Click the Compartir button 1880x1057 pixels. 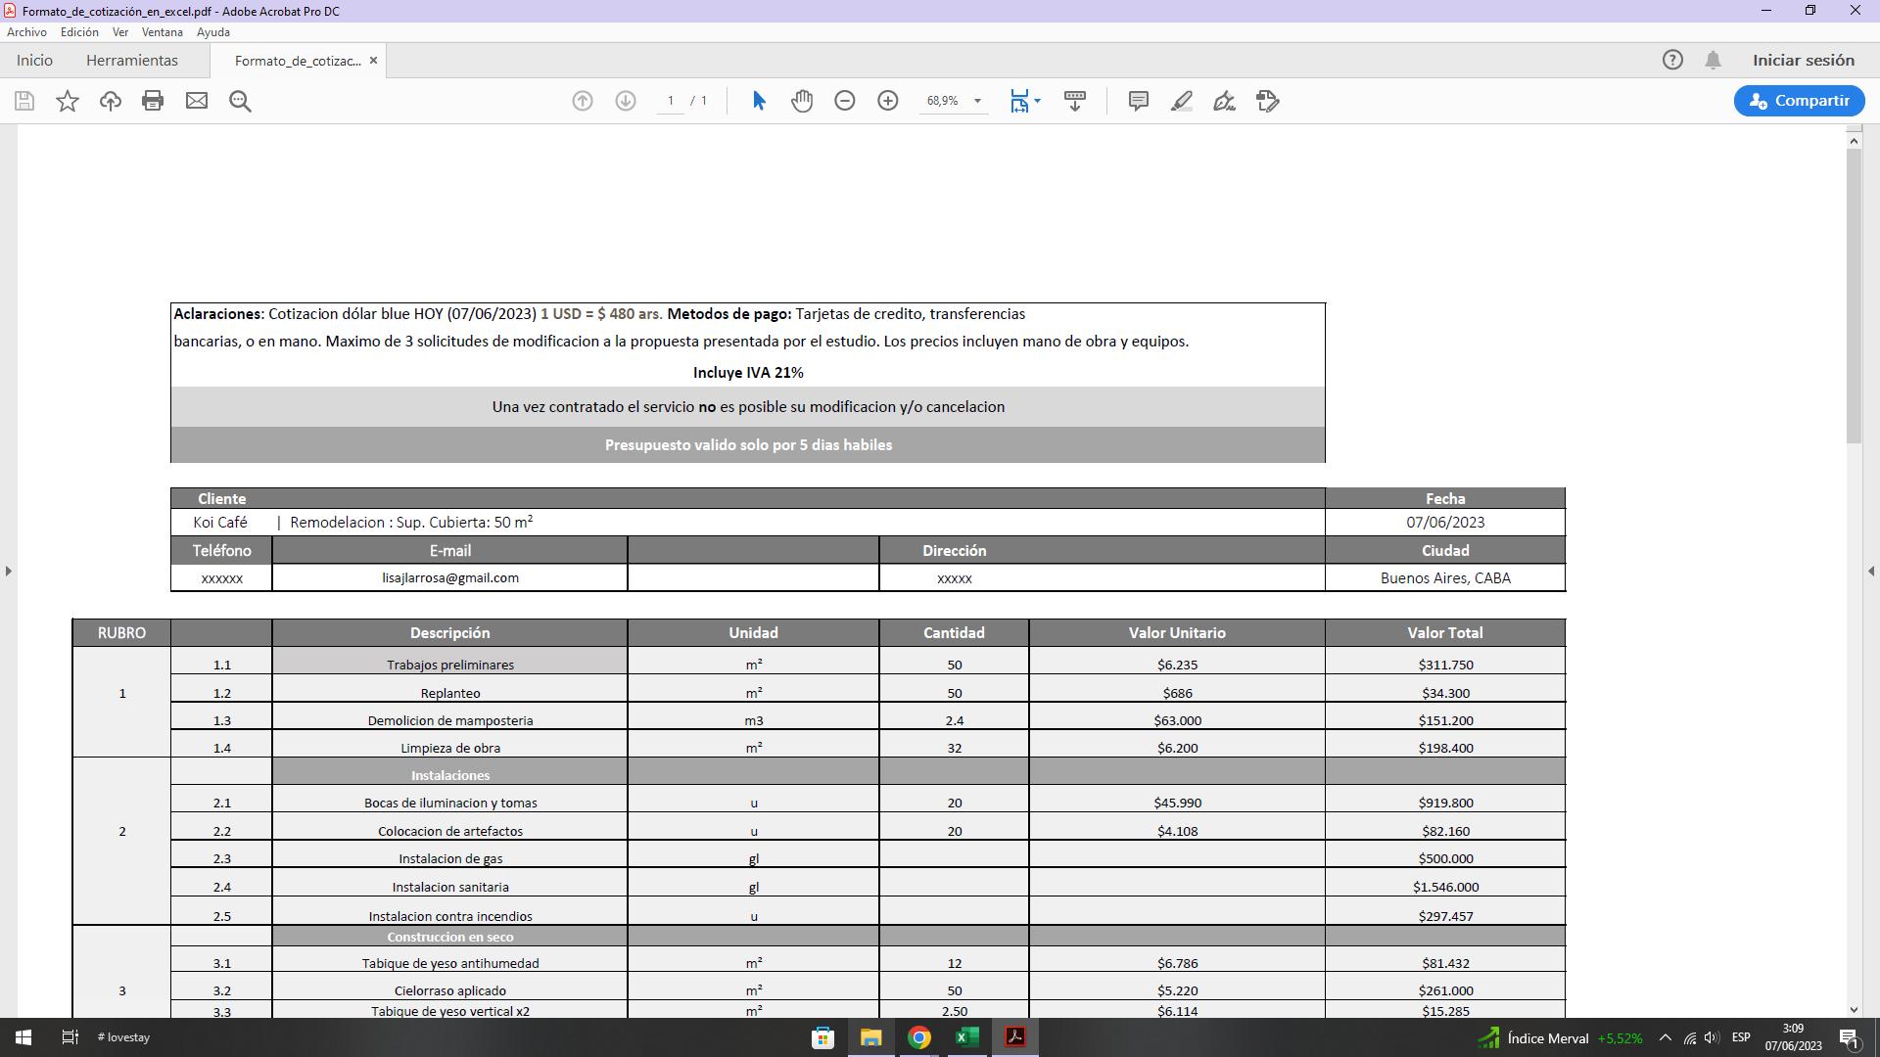tap(1799, 101)
